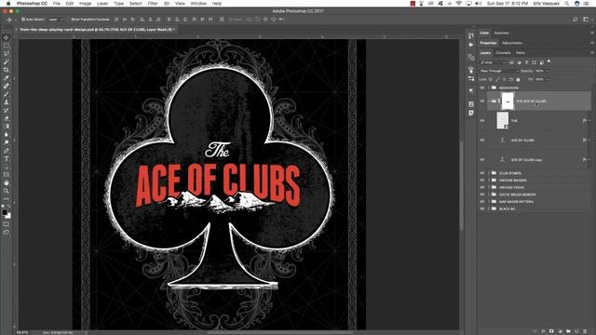Click THE layer thumbnail
The width and height of the screenshot is (596, 335).
click(503, 121)
